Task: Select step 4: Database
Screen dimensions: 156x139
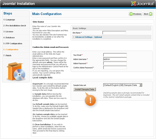Action: point(9,38)
